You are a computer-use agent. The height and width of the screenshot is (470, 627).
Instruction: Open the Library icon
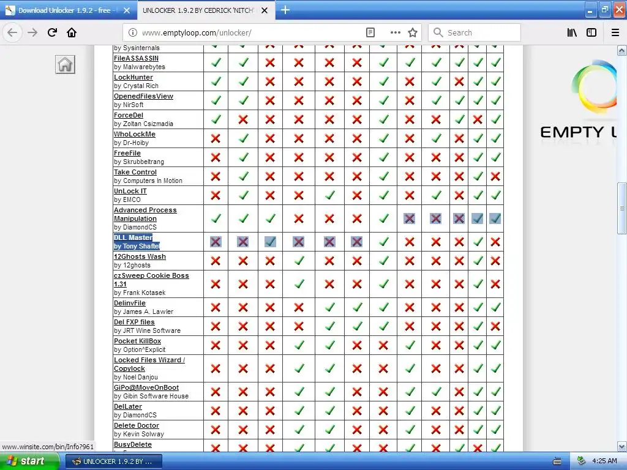point(572,32)
